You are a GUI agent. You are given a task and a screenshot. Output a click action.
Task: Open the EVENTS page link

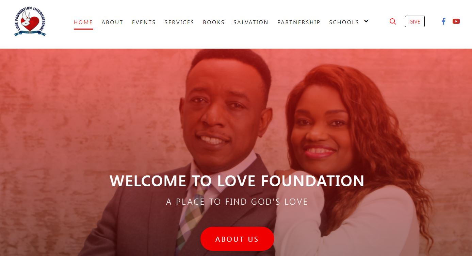pyautogui.click(x=144, y=22)
